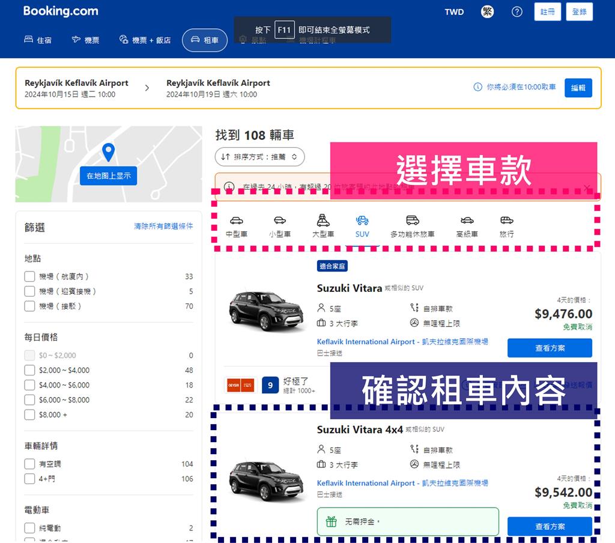615x543 pixels.
Task: Check 有空調 air conditioning filter
Action: coord(30,464)
